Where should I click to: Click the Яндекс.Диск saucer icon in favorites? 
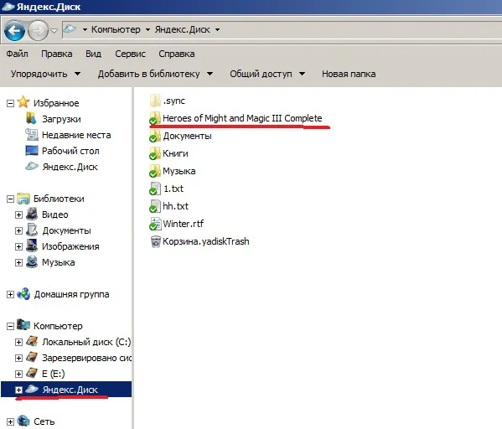click(32, 166)
